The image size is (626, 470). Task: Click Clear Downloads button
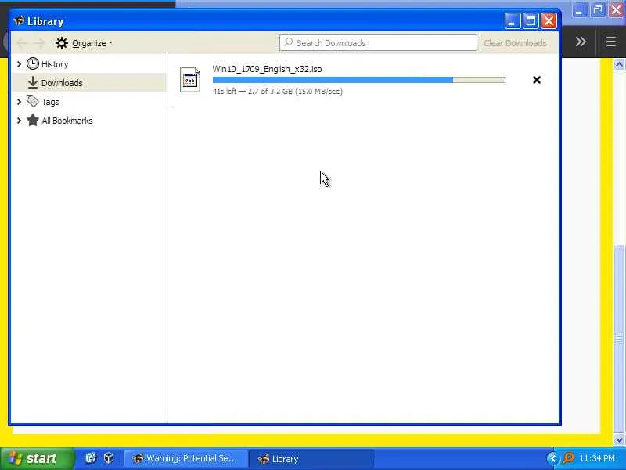tap(515, 43)
